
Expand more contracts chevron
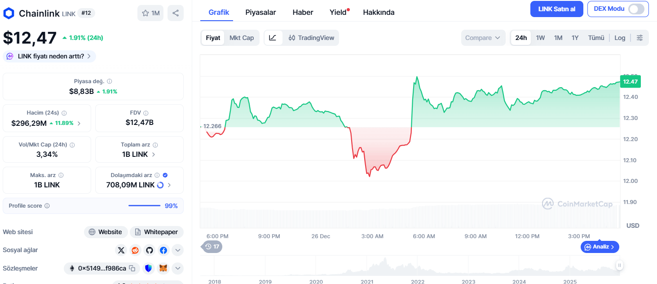tap(178, 269)
